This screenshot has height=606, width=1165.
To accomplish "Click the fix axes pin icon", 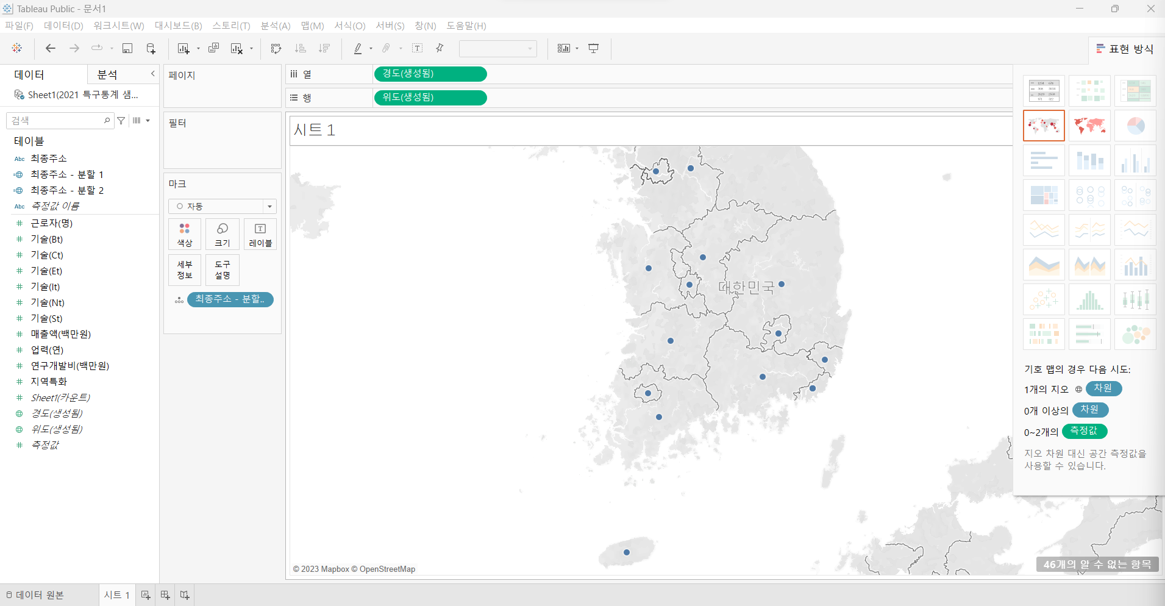I will point(440,48).
